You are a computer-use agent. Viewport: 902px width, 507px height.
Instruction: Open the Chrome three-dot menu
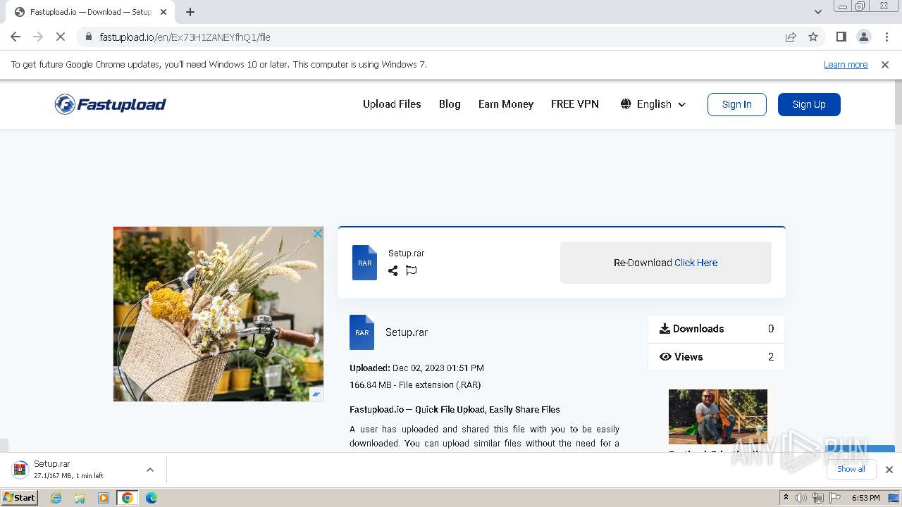click(x=886, y=37)
